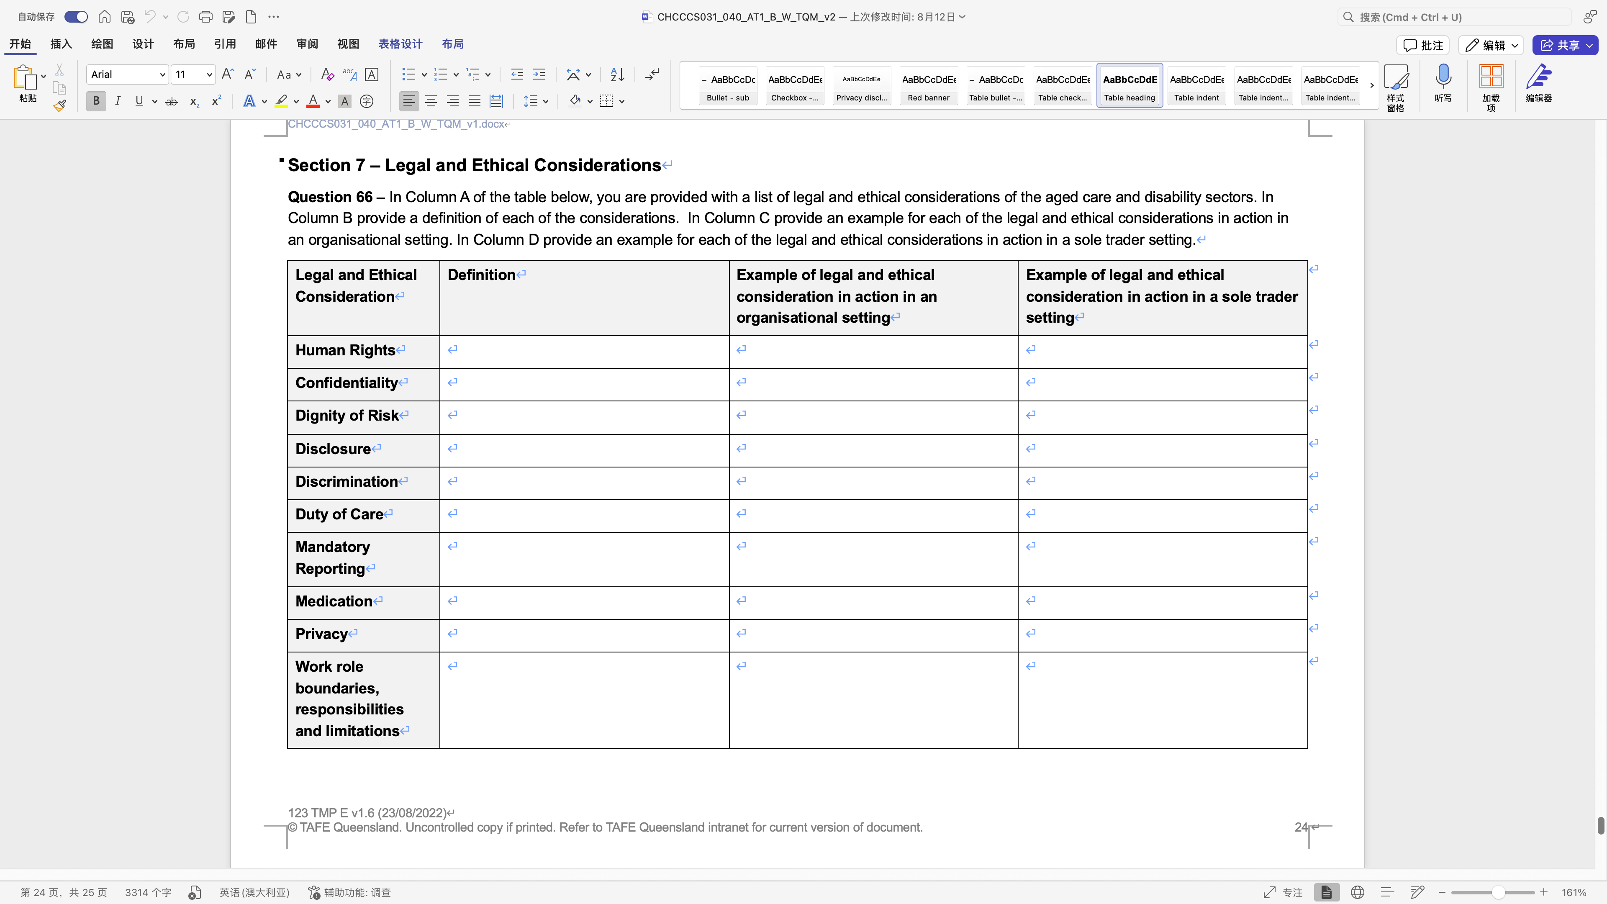Click the Comments button
Screen dimensions: 1607x904
[1423, 45]
